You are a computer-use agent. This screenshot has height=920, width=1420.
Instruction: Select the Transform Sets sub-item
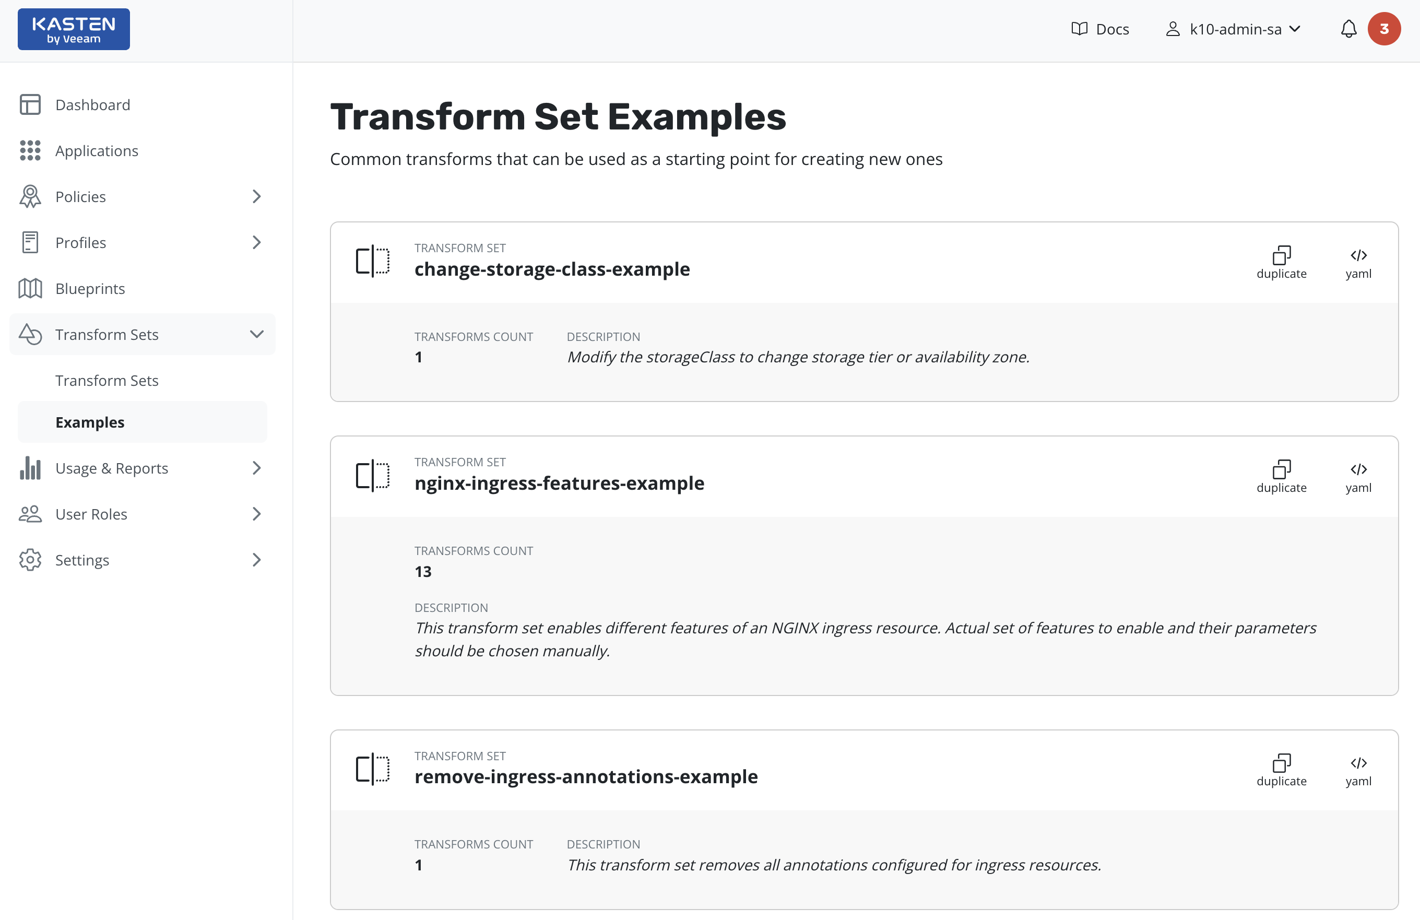(x=107, y=381)
